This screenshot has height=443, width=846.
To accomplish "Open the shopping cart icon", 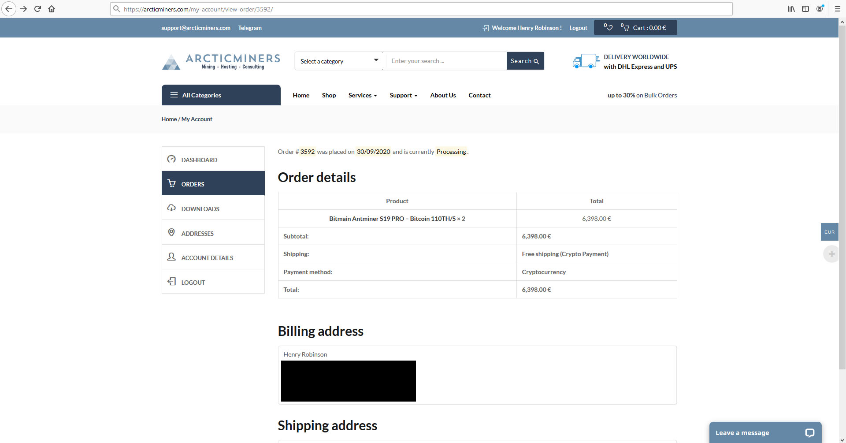I will pos(625,27).
